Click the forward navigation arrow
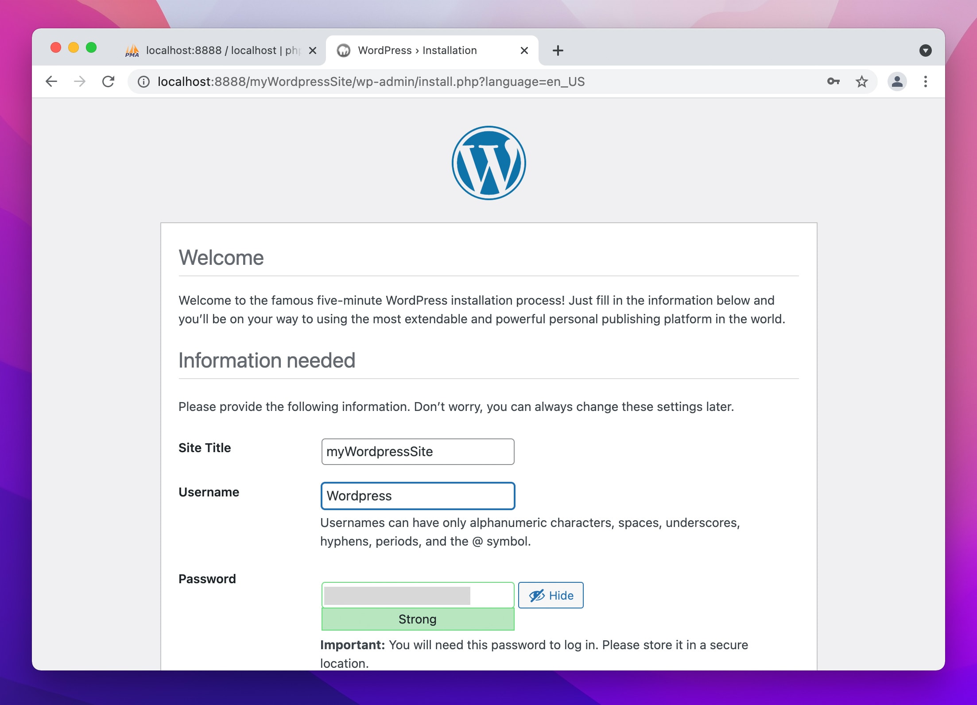 pyautogui.click(x=80, y=81)
